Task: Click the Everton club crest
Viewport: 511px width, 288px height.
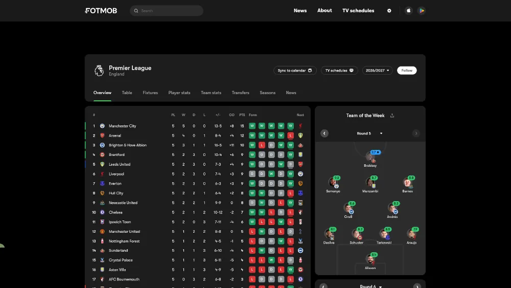Action: (x=102, y=184)
